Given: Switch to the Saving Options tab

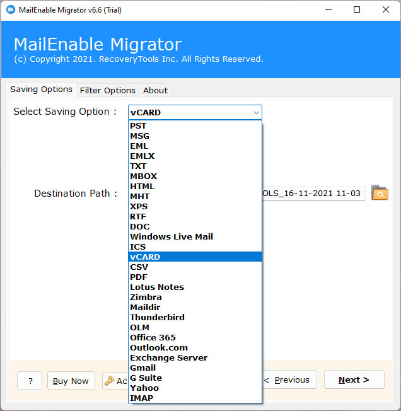Looking at the screenshot, I should coord(41,90).
